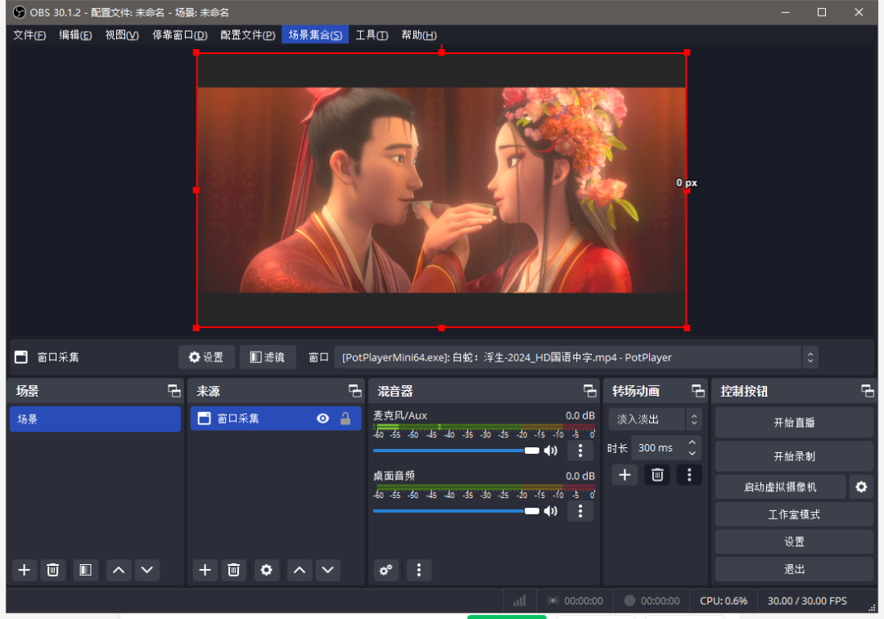Open source properties with the gear icon
884x619 pixels.
click(x=266, y=570)
